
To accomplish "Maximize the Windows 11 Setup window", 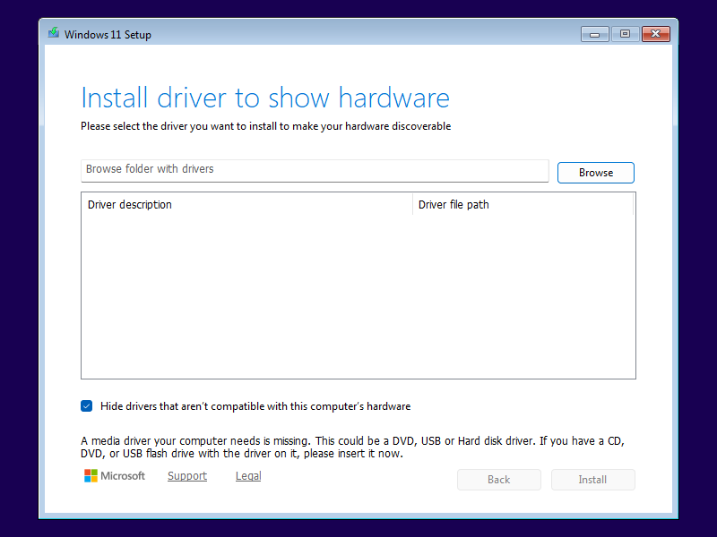I will pos(625,34).
